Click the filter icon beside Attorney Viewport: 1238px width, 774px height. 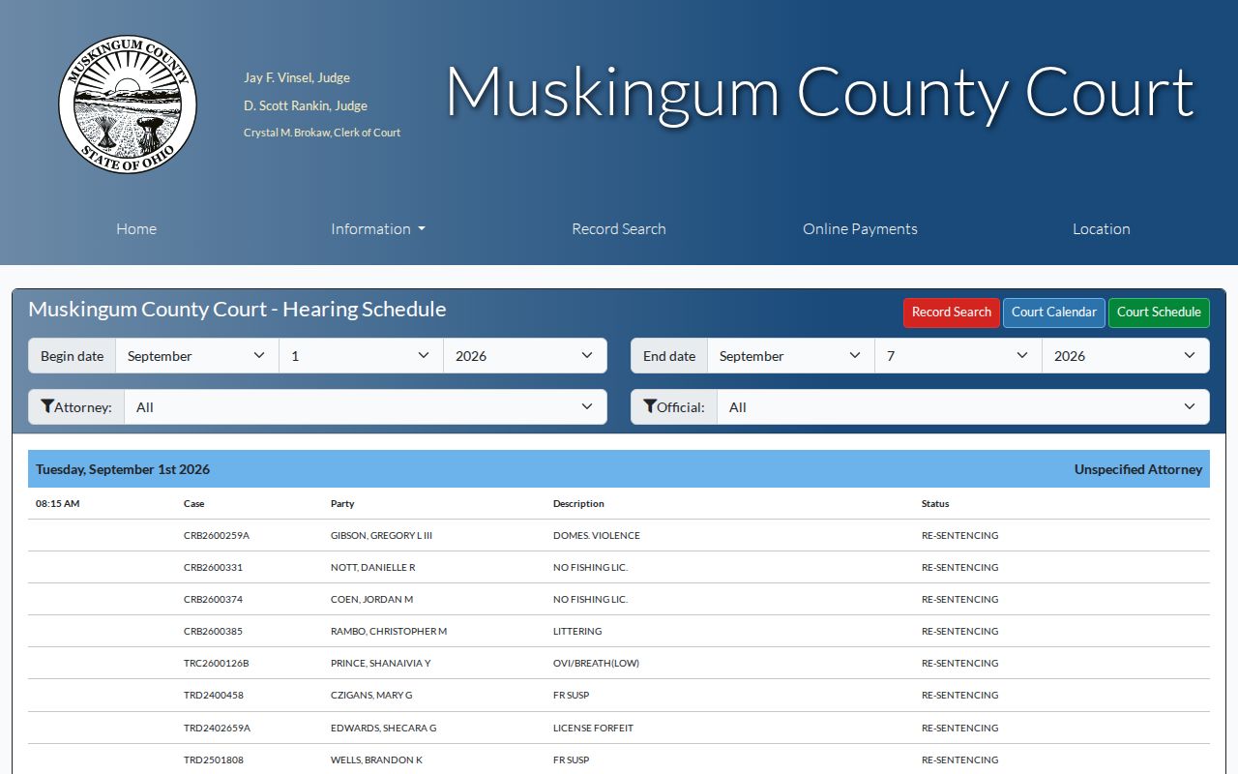46,406
